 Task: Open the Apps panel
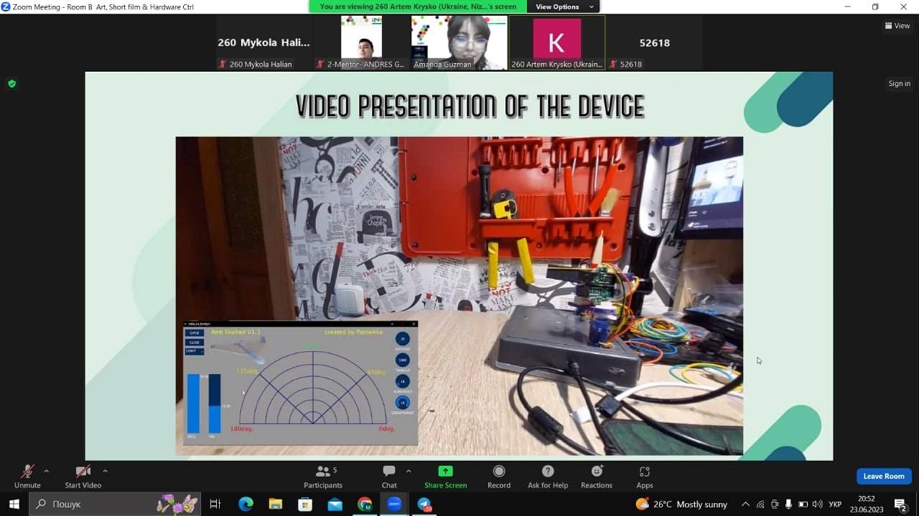pyautogui.click(x=645, y=476)
